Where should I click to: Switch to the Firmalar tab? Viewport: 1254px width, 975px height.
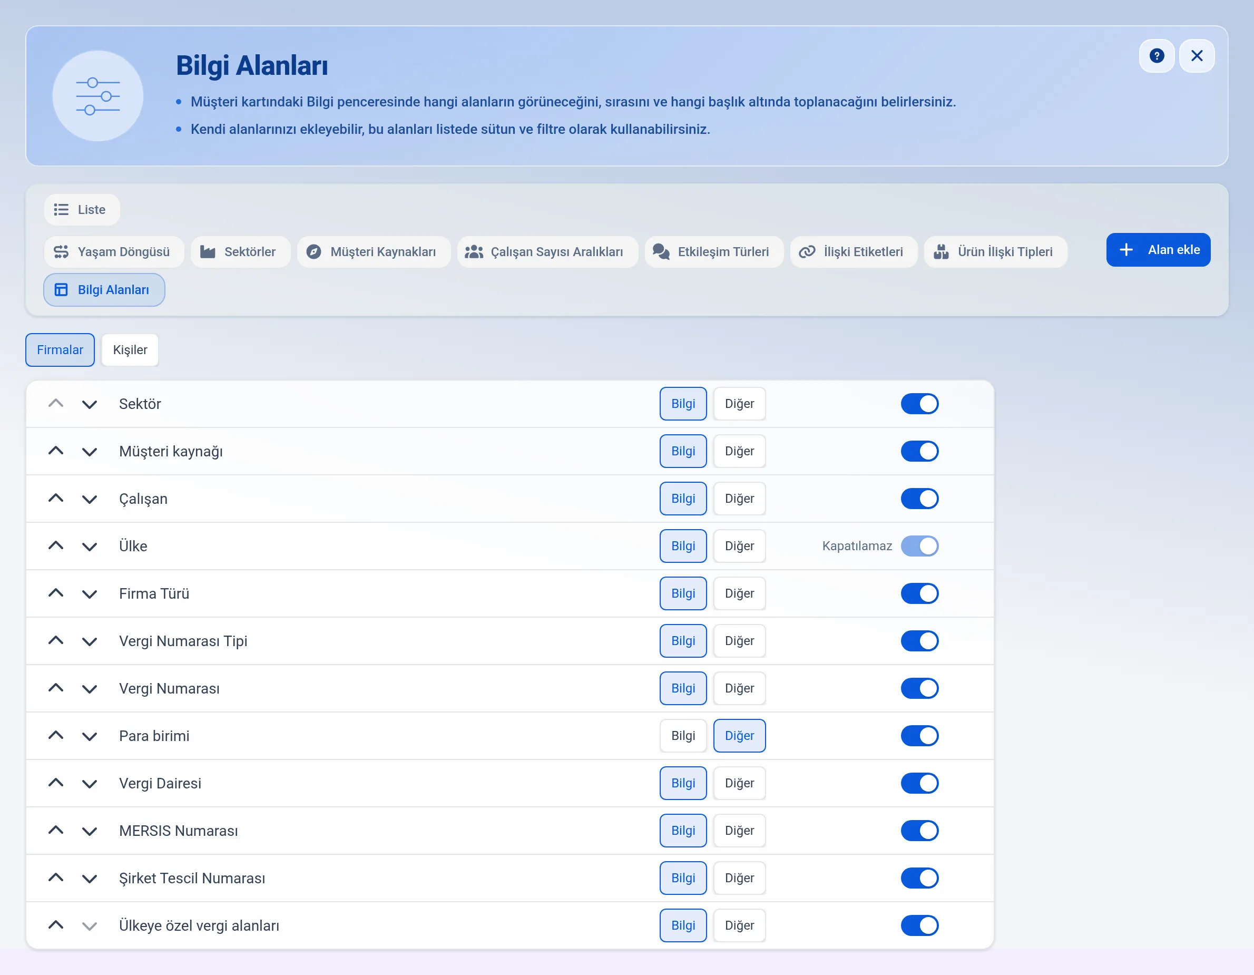coord(60,350)
